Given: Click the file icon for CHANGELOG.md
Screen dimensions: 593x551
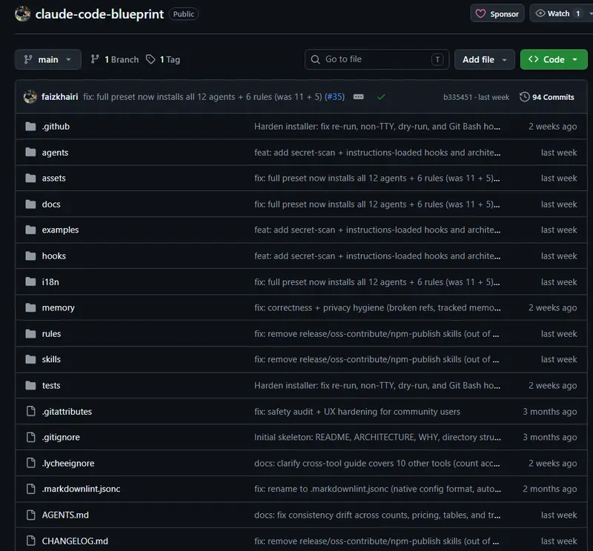Looking at the screenshot, I should click(x=30, y=541).
